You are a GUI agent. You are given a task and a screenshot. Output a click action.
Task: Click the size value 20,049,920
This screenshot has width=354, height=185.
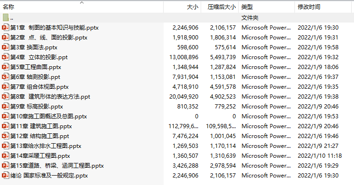pyautogui.click(x=184, y=97)
